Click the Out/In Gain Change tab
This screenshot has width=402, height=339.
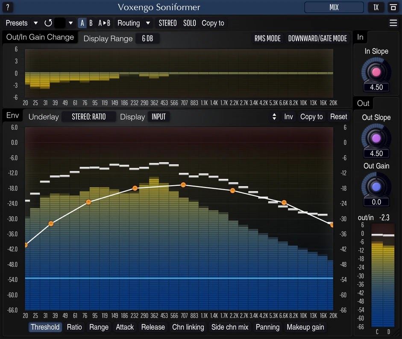(x=40, y=37)
